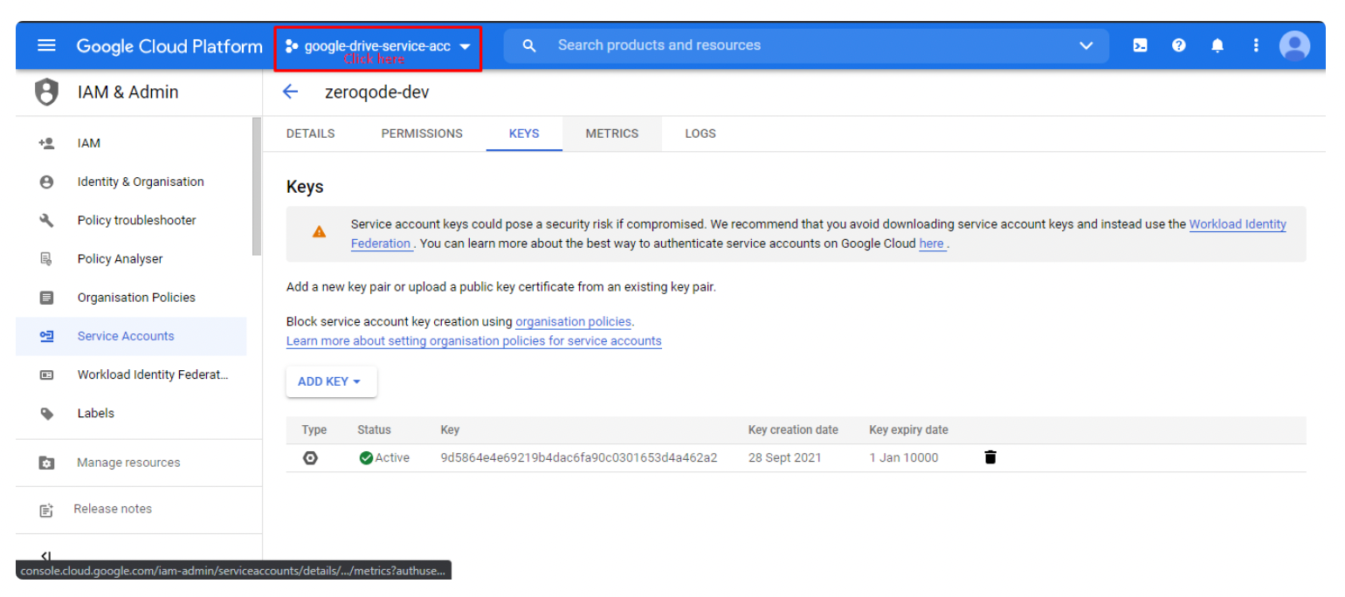Open Labels from the sidebar

tap(131, 414)
